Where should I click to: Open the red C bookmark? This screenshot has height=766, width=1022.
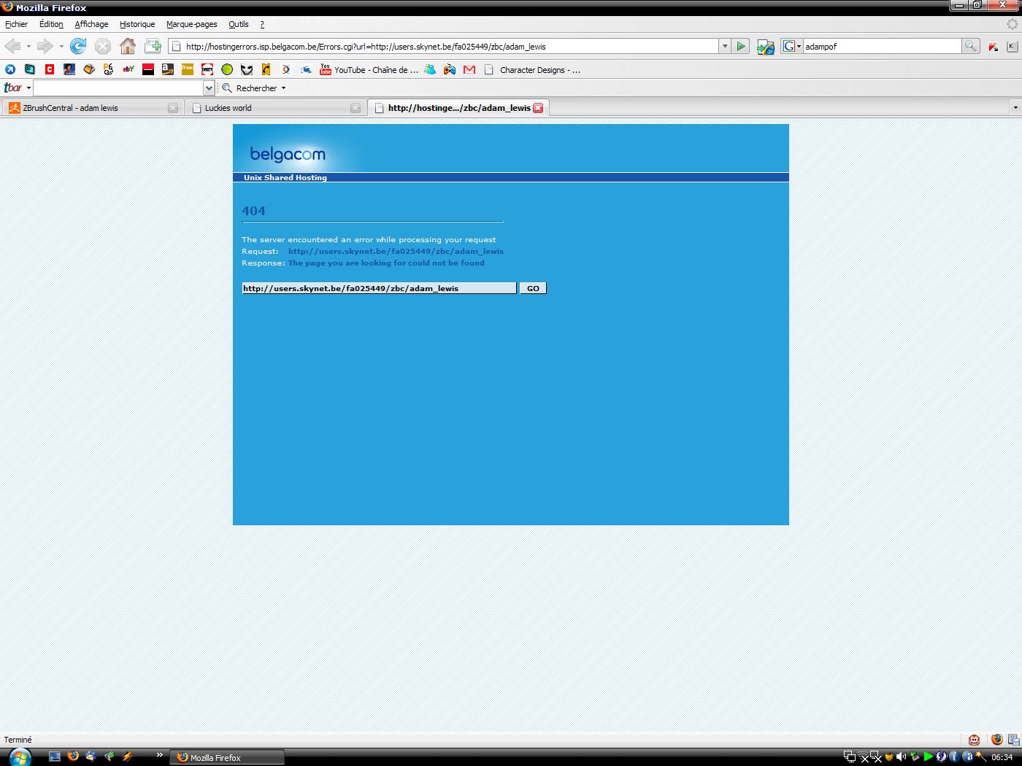[x=50, y=70]
